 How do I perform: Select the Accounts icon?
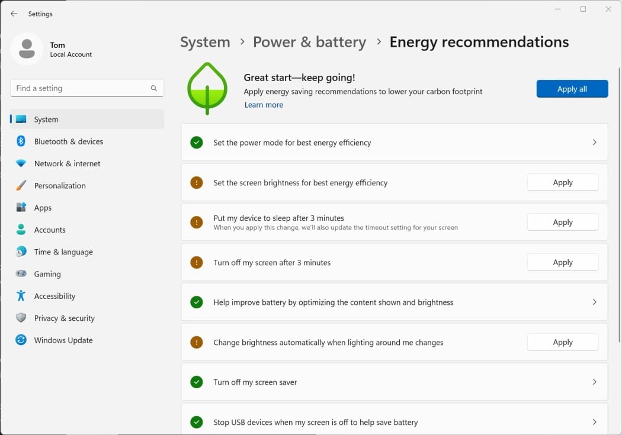click(x=22, y=230)
